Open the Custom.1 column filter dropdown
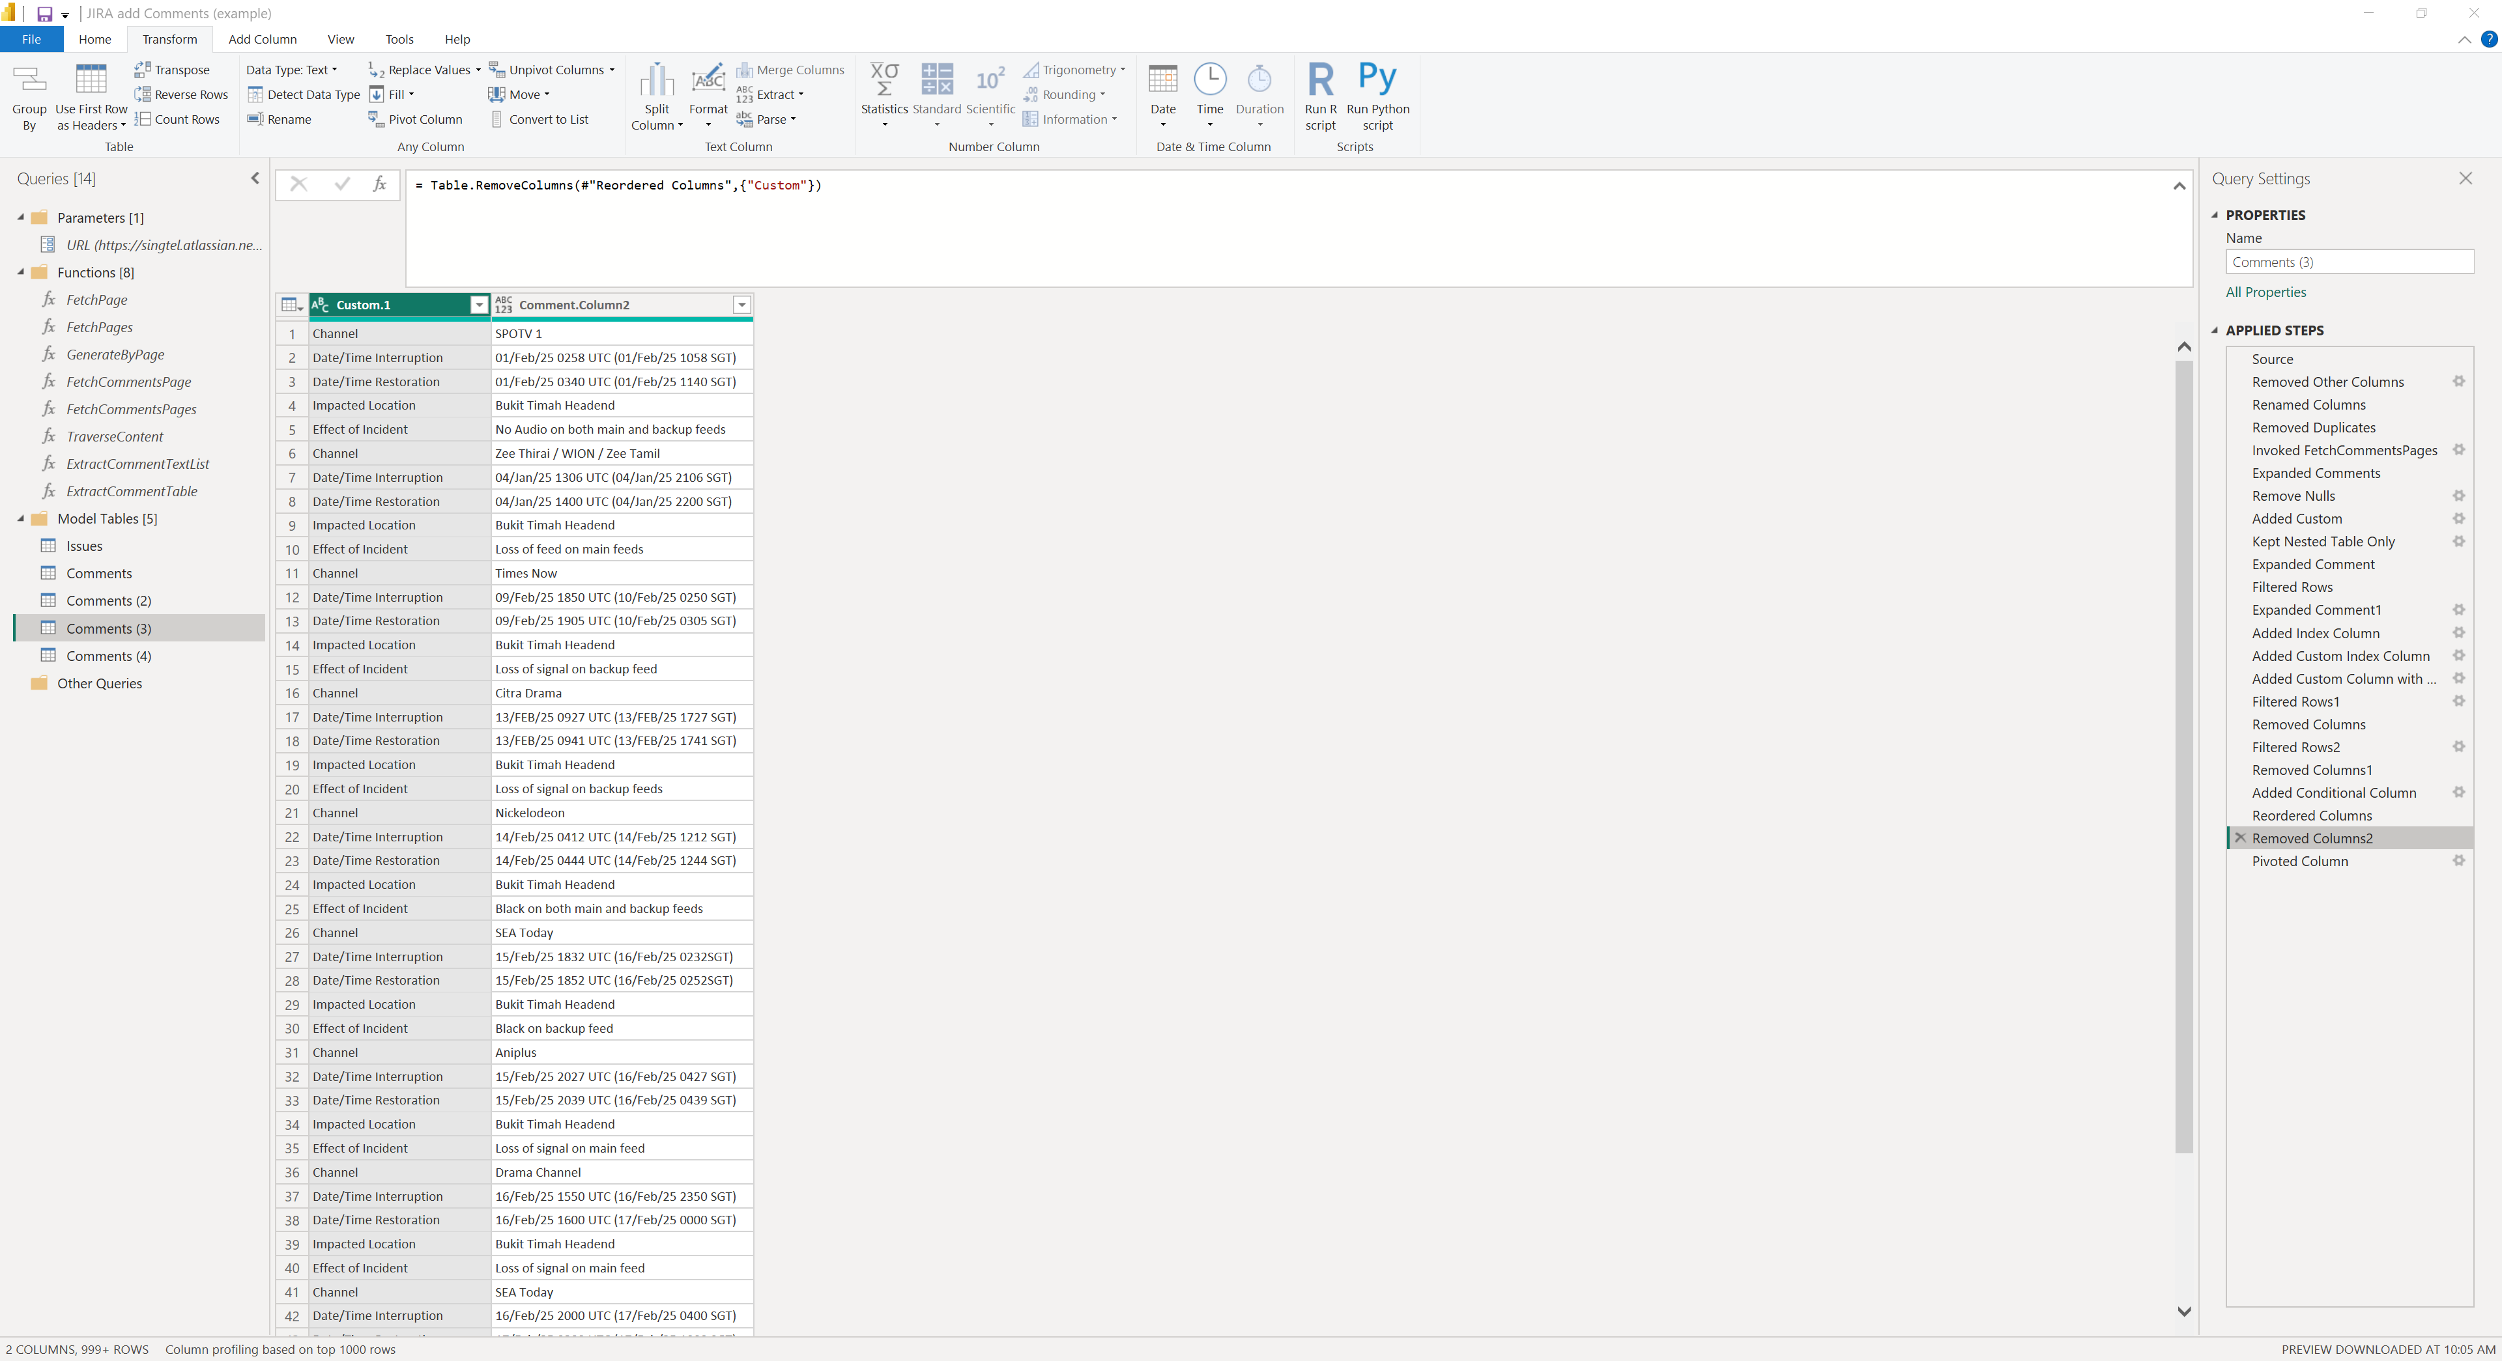The height and width of the screenshot is (1361, 2502). (x=479, y=305)
